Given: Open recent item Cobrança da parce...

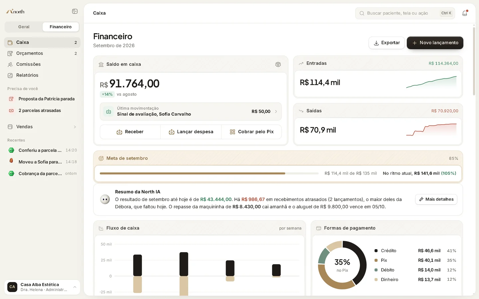Looking at the screenshot, I should pyautogui.click(x=42, y=173).
